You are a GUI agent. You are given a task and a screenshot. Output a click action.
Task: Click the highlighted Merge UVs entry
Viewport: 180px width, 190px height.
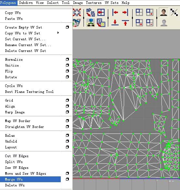coord(30,179)
